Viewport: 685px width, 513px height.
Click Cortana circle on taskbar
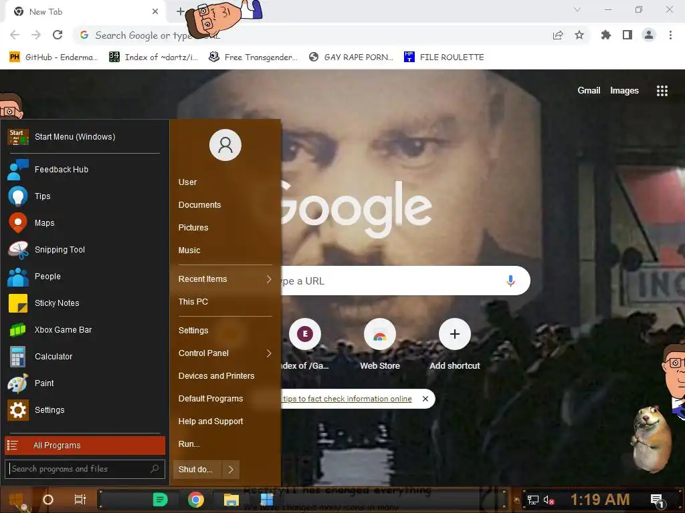(48, 500)
